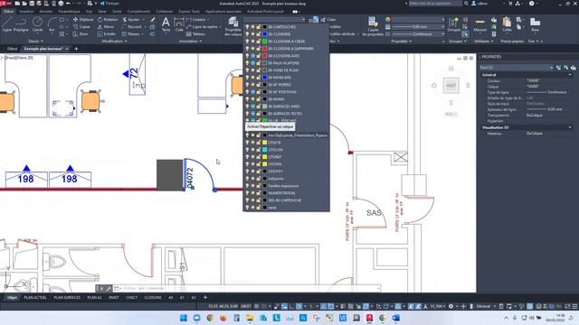This screenshot has height=325, width=579.
Task: Toggle bulb visibility of 00-CLOISONS layer
Action: coord(247,34)
